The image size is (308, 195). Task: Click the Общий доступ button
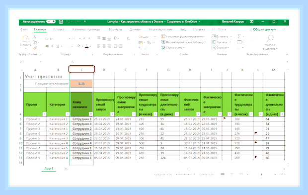coord(262,29)
